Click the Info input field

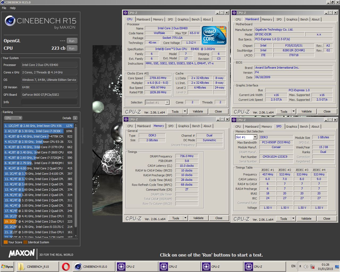click(x=49, y=102)
